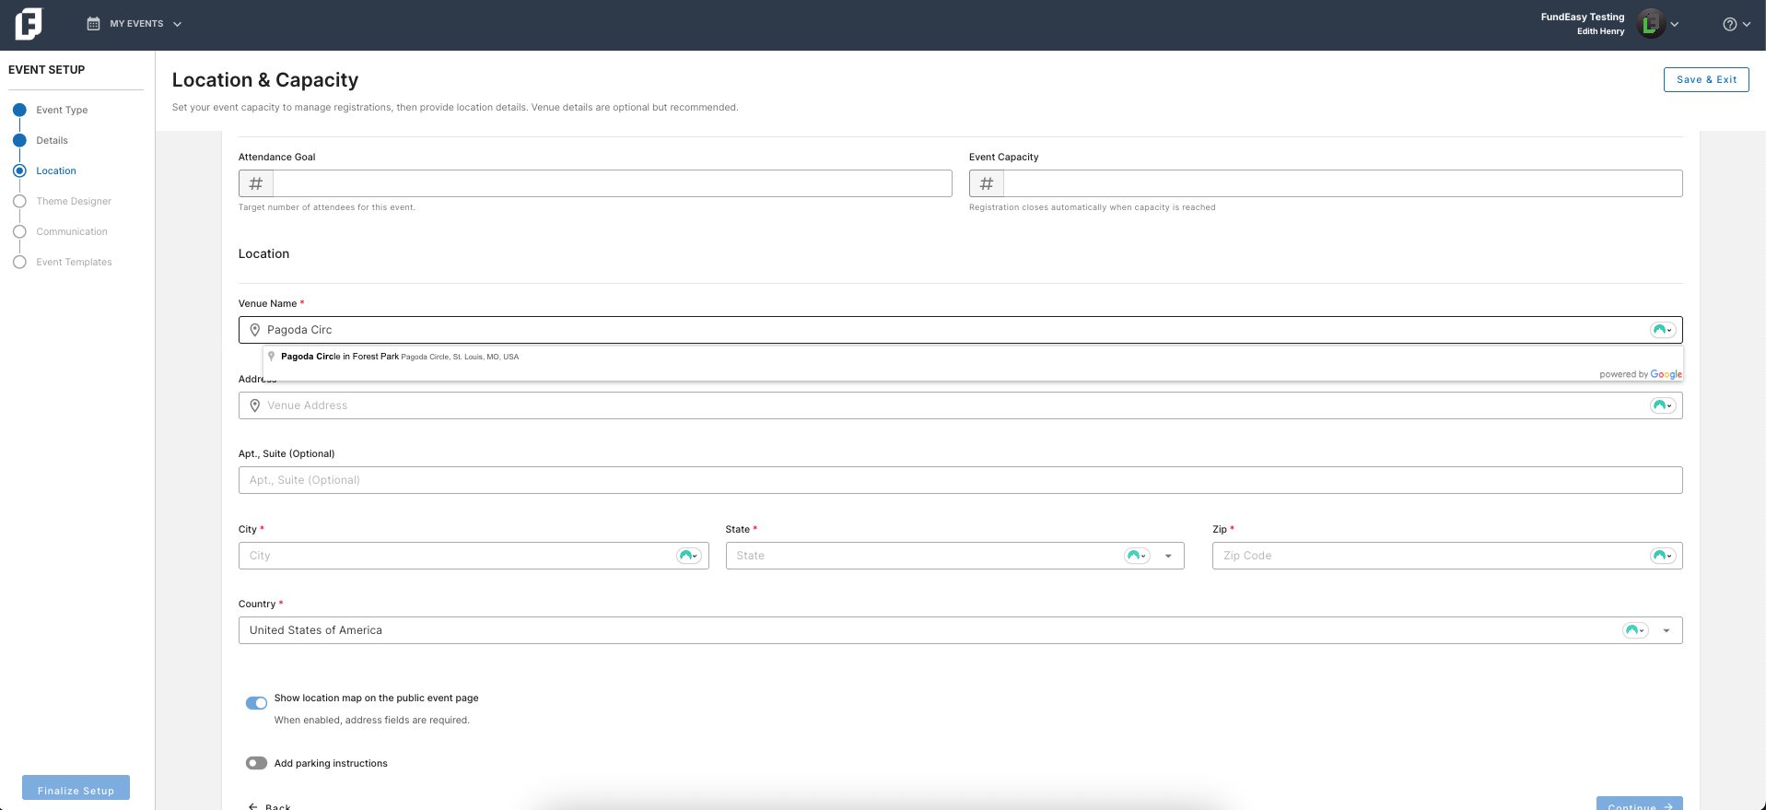This screenshot has width=1766, height=810.
Task: Click the autofill icon in Zip field
Action: (x=1662, y=556)
